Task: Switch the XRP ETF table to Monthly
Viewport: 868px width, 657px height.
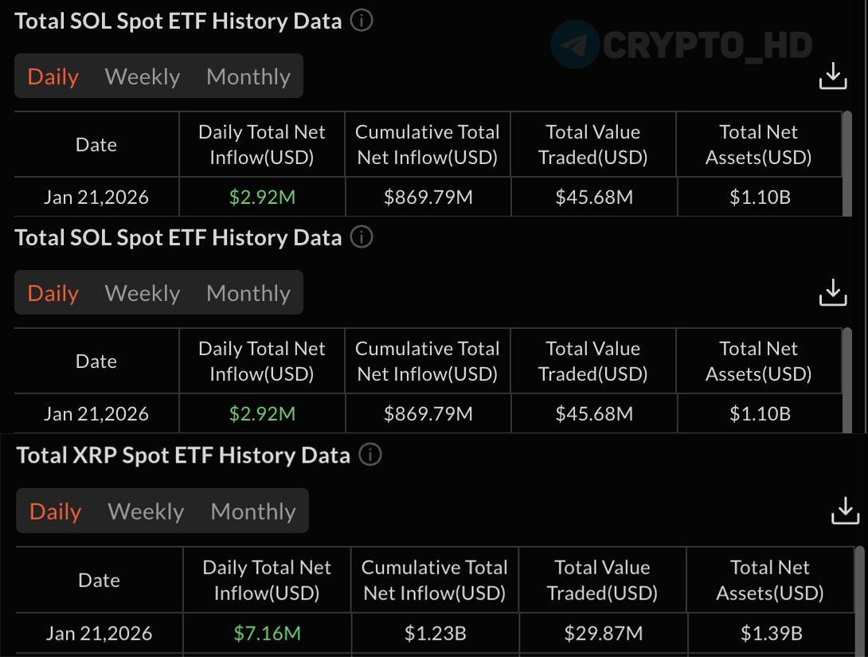Action: click(252, 511)
